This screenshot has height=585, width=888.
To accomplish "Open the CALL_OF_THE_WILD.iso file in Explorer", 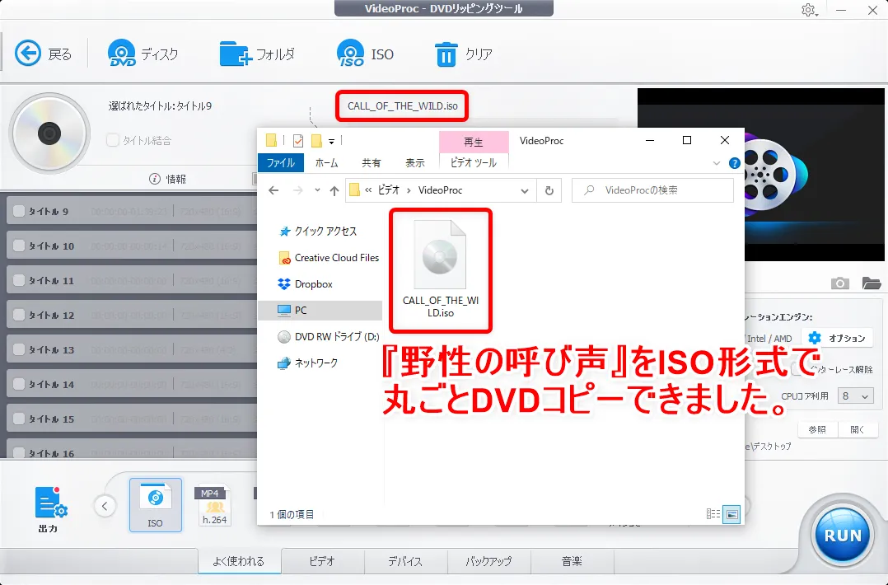I will pos(440,269).
